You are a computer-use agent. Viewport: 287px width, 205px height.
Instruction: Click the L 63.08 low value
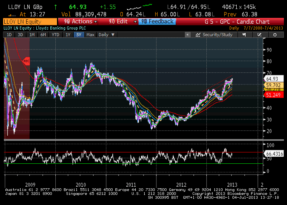pyautogui.click(x=202, y=14)
